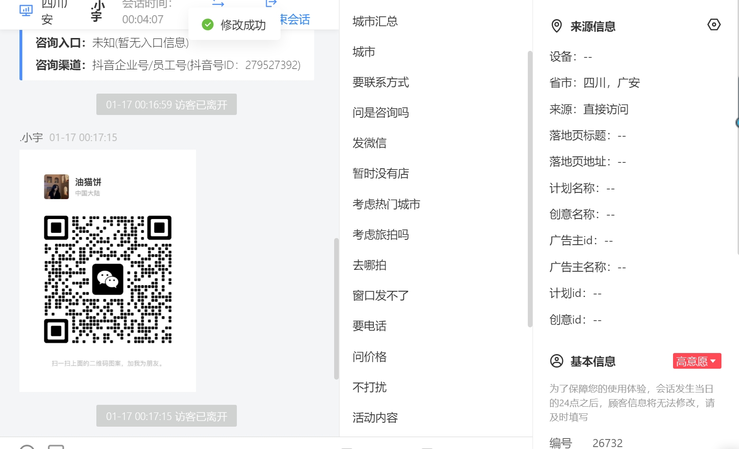Select quick reply 要联系方式
The width and height of the screenshot is (739, 449).
(381, 82)
